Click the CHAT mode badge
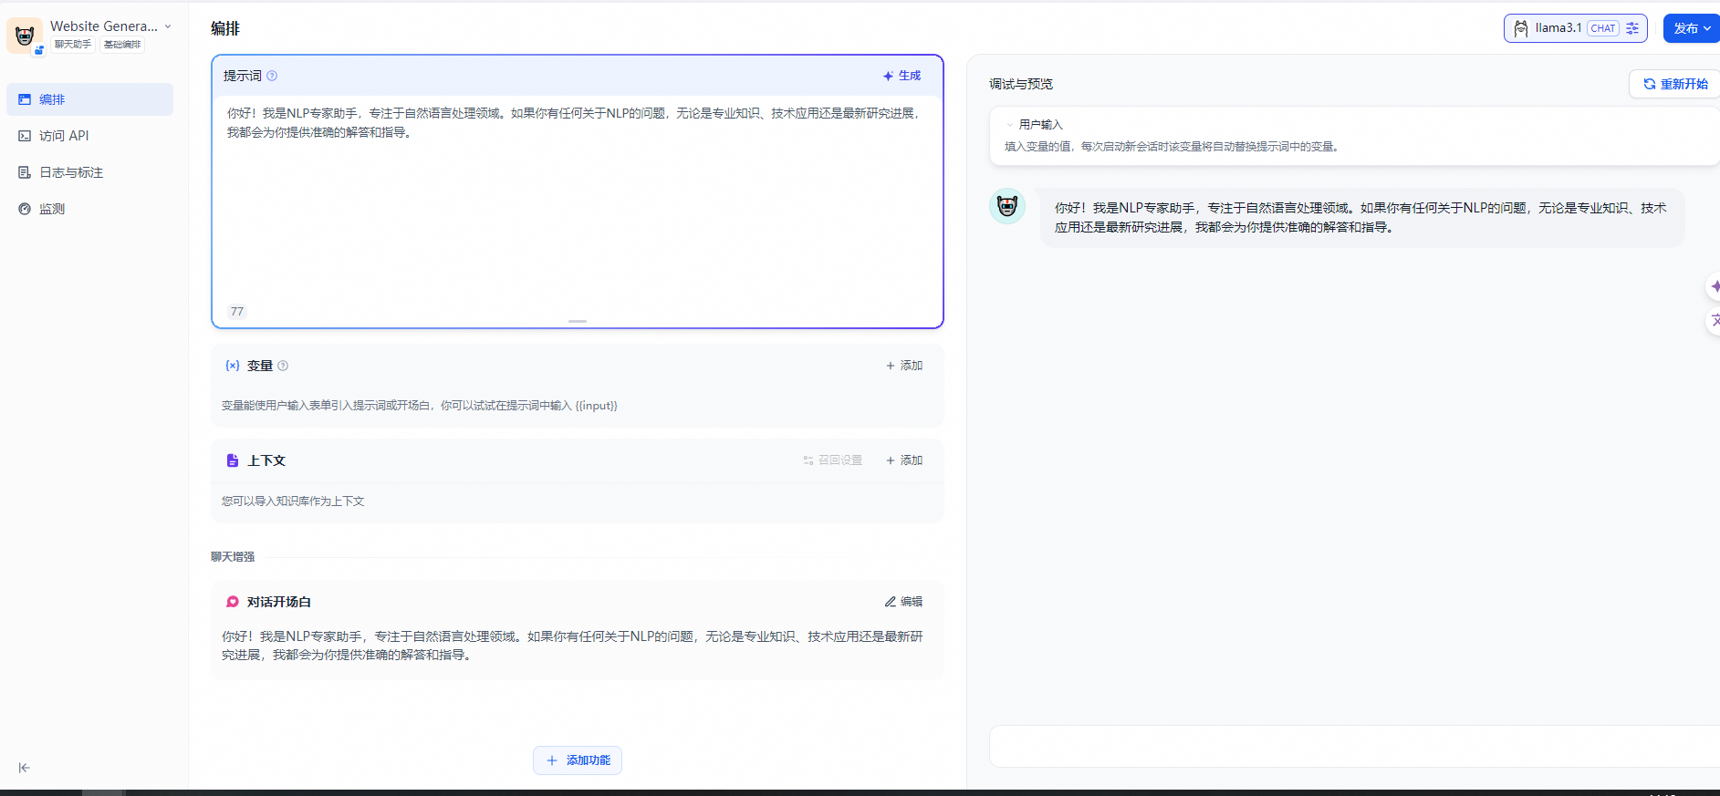 [1603, 28]
